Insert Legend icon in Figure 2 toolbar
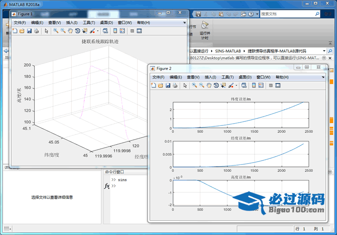 [x=261, y=86]
